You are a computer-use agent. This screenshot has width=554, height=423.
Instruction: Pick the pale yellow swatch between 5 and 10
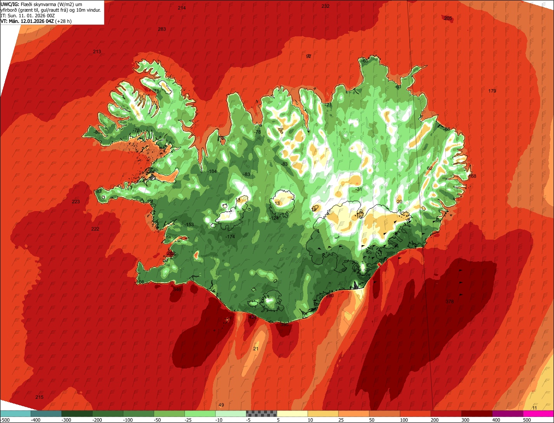pos(292,413)
